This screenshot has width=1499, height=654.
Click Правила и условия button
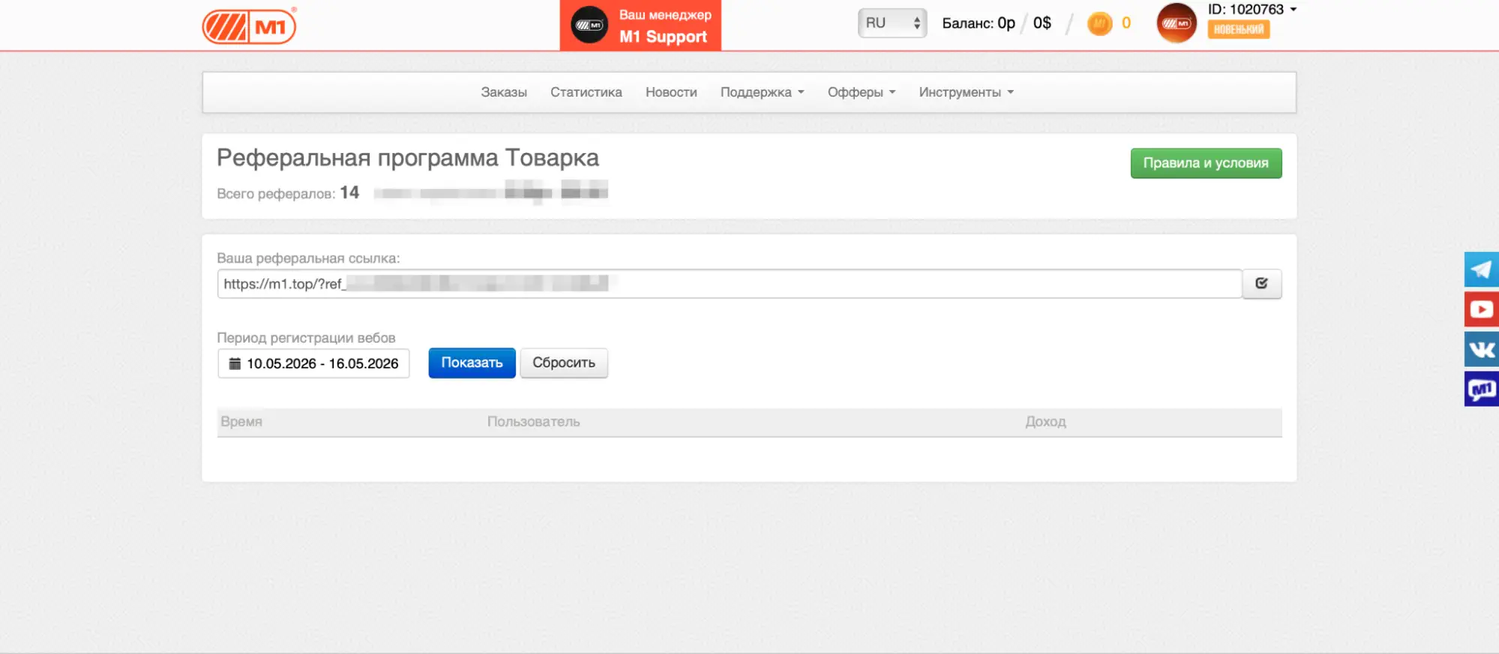(1206, 163)
